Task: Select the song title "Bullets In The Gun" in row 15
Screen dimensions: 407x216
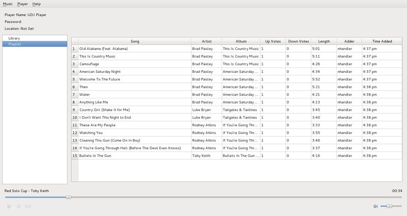Action: (x=95, y=156)
